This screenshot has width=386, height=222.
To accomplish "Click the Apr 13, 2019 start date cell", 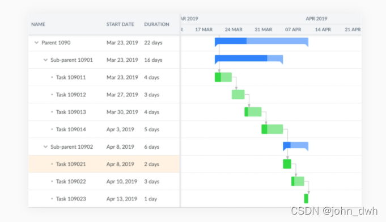I will (122, 199).
